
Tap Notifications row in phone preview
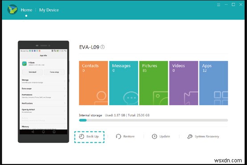click(x=43, y=103)
